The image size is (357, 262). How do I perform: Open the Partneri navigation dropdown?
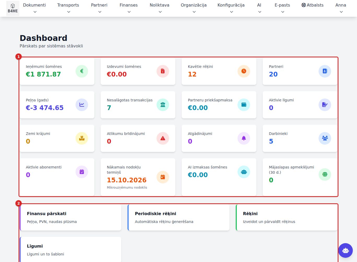[x=99, y=8]
